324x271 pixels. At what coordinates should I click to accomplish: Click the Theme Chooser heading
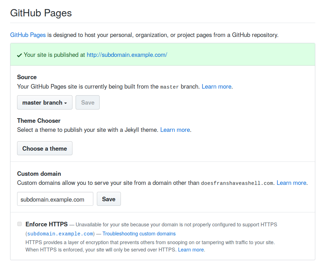pyautogui.click(x=39, y=121)
